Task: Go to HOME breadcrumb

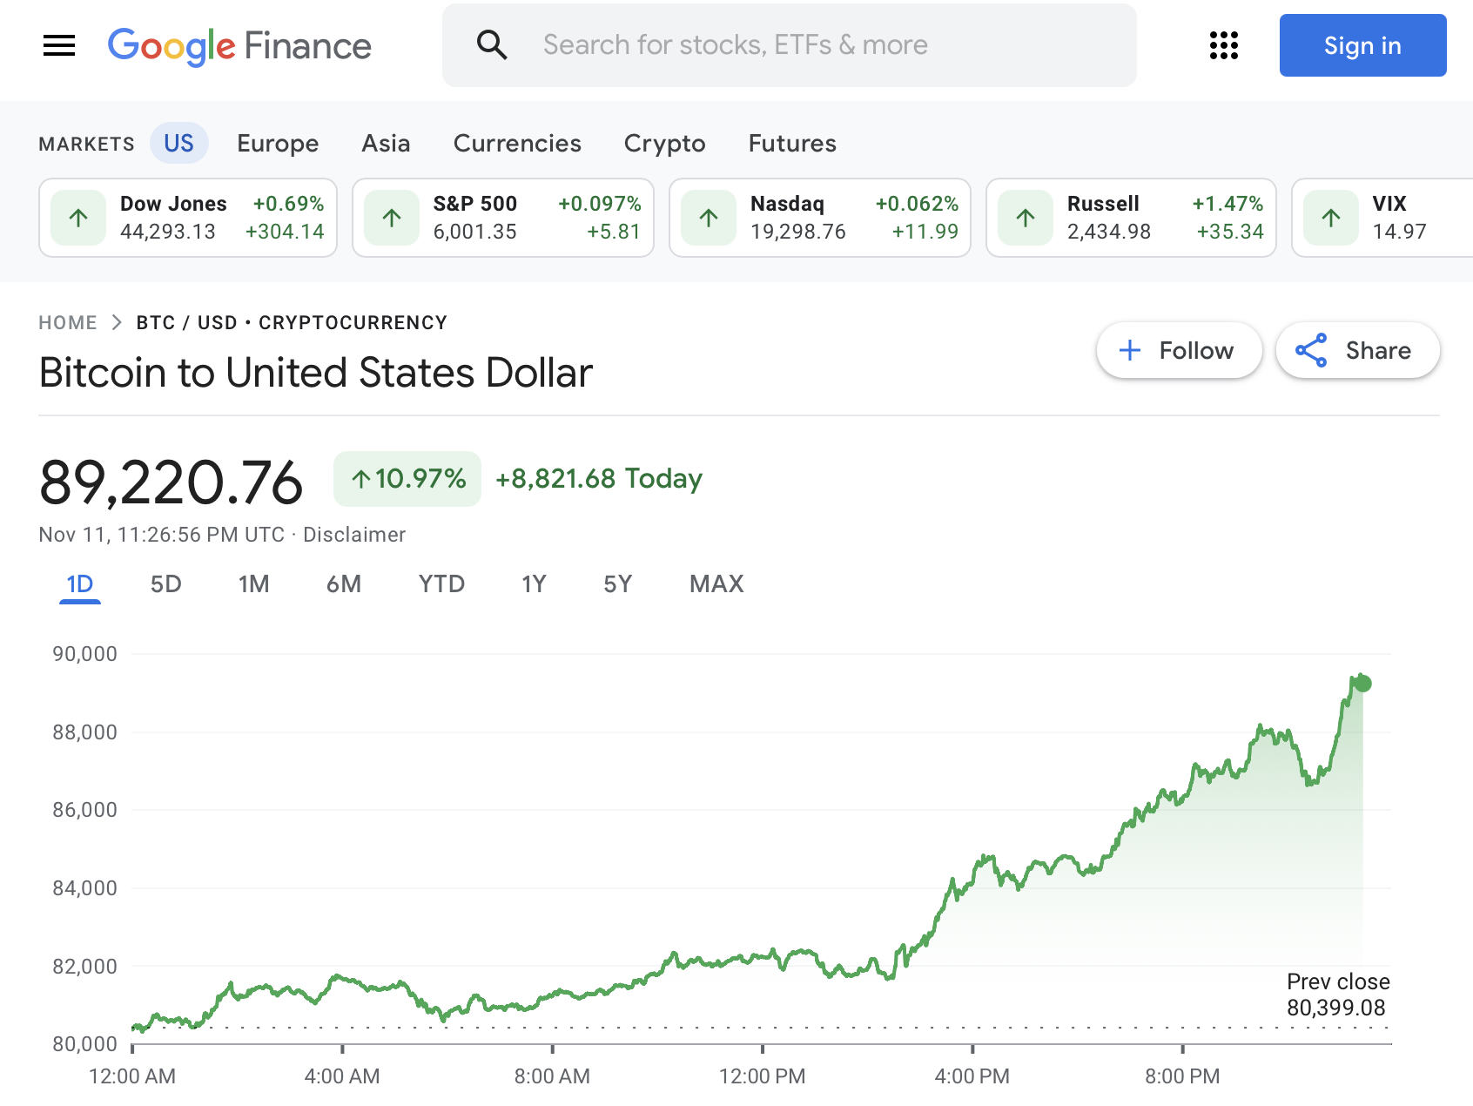Action: 68,323
